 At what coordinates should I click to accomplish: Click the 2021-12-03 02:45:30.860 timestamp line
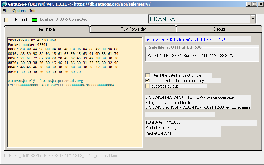point(32,40)
